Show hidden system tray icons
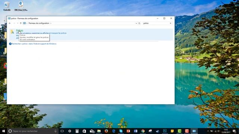Viewport: 239px width, 134px height. point(208,131)
